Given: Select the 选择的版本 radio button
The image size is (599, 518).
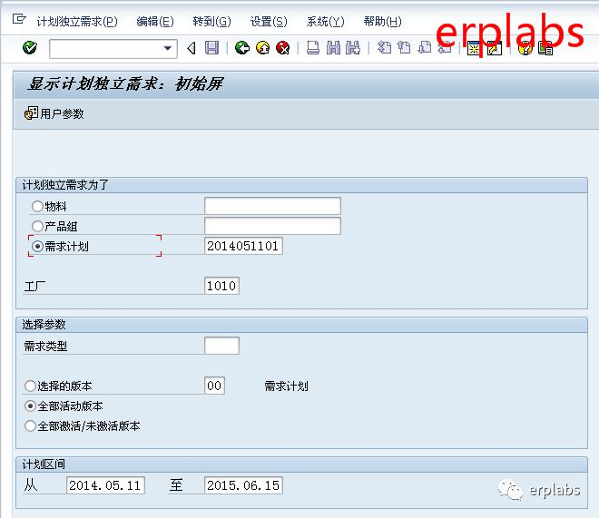Looking at the screenshot, I should (x=30, y=386).
